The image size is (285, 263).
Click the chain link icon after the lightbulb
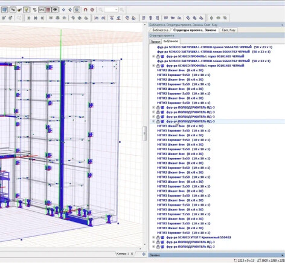click(x=34, y=10)
